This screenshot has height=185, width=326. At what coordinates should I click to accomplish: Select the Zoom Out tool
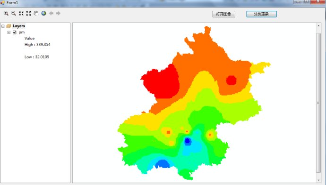tap(14, 13)
